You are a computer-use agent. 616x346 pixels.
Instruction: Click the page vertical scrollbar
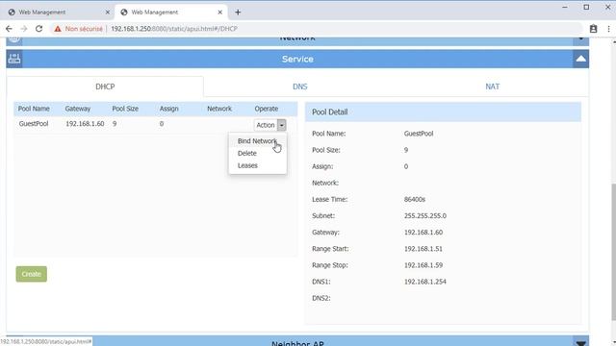613,251
